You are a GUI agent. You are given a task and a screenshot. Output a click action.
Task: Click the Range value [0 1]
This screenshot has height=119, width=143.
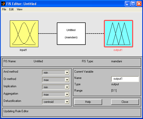click(114, 91)
